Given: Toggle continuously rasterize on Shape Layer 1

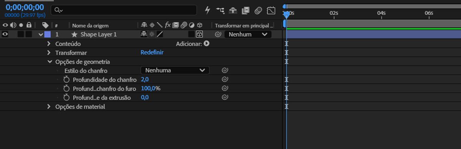Looking at the screenshot, I should (x=152, y=34).
